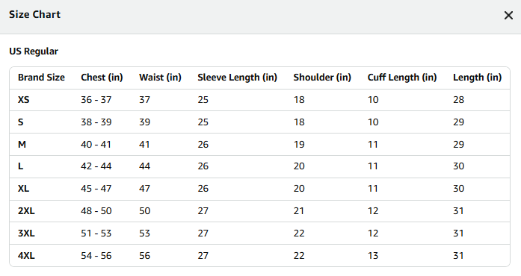This screenshot has width=521, height=276.
Task: Select the M size row label
Action: (22, 145)
